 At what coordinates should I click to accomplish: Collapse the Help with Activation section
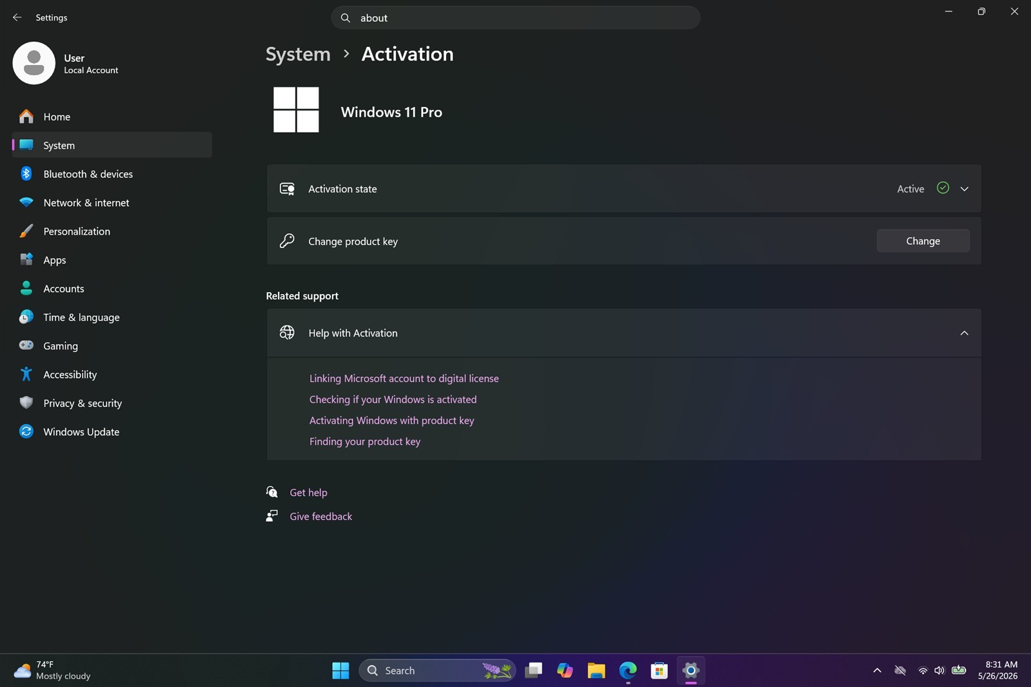965,333
